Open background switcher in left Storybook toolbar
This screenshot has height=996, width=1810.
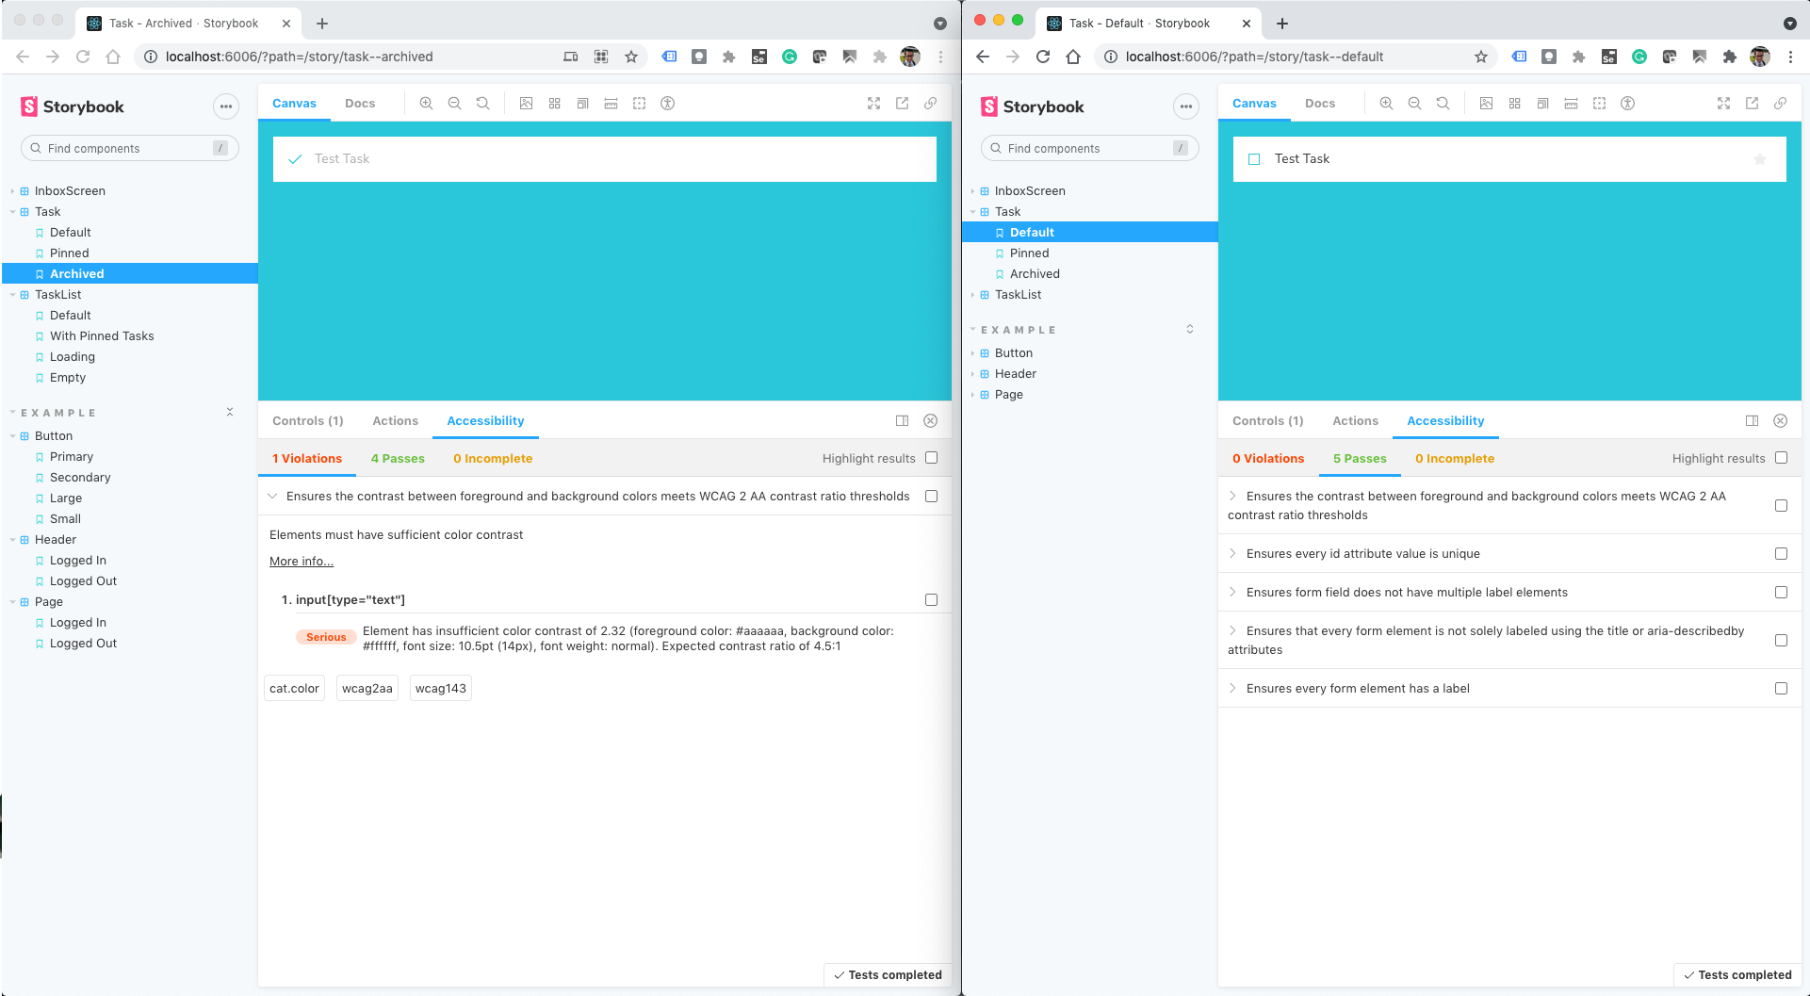coord(526,104)
